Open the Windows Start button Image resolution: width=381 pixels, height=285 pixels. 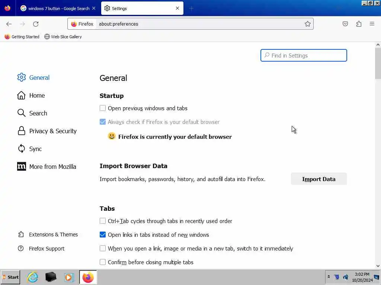pyautogui.click(x=10, y=277)
